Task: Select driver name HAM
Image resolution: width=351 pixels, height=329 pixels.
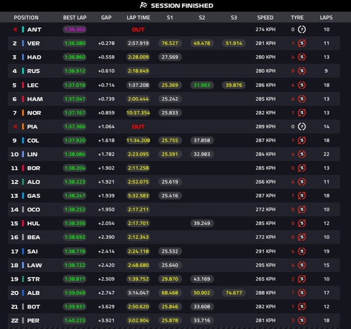Action: [x=35, y=99]
